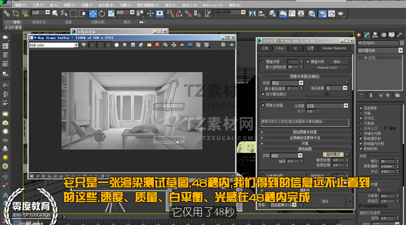Click the Select and Rotate tool
The height and width of the screenshot is (225, 406).
click(102, 13)
